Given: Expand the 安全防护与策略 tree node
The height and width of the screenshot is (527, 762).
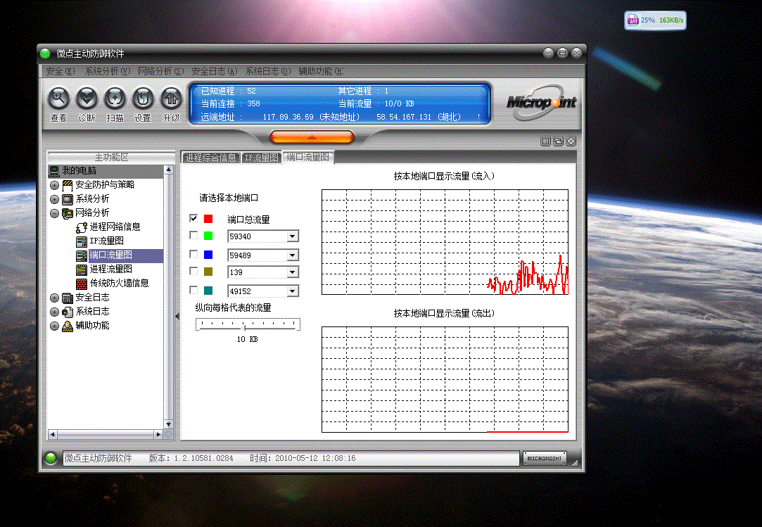Looking at the screenshot, I should (x=54, y=185).
